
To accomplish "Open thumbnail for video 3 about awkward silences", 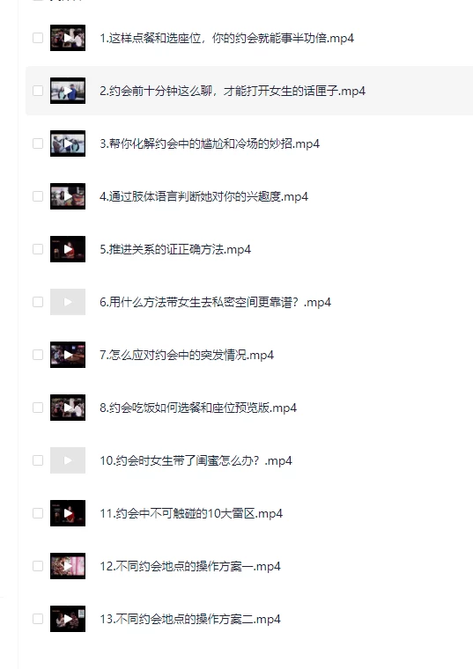I will [68, 143].
